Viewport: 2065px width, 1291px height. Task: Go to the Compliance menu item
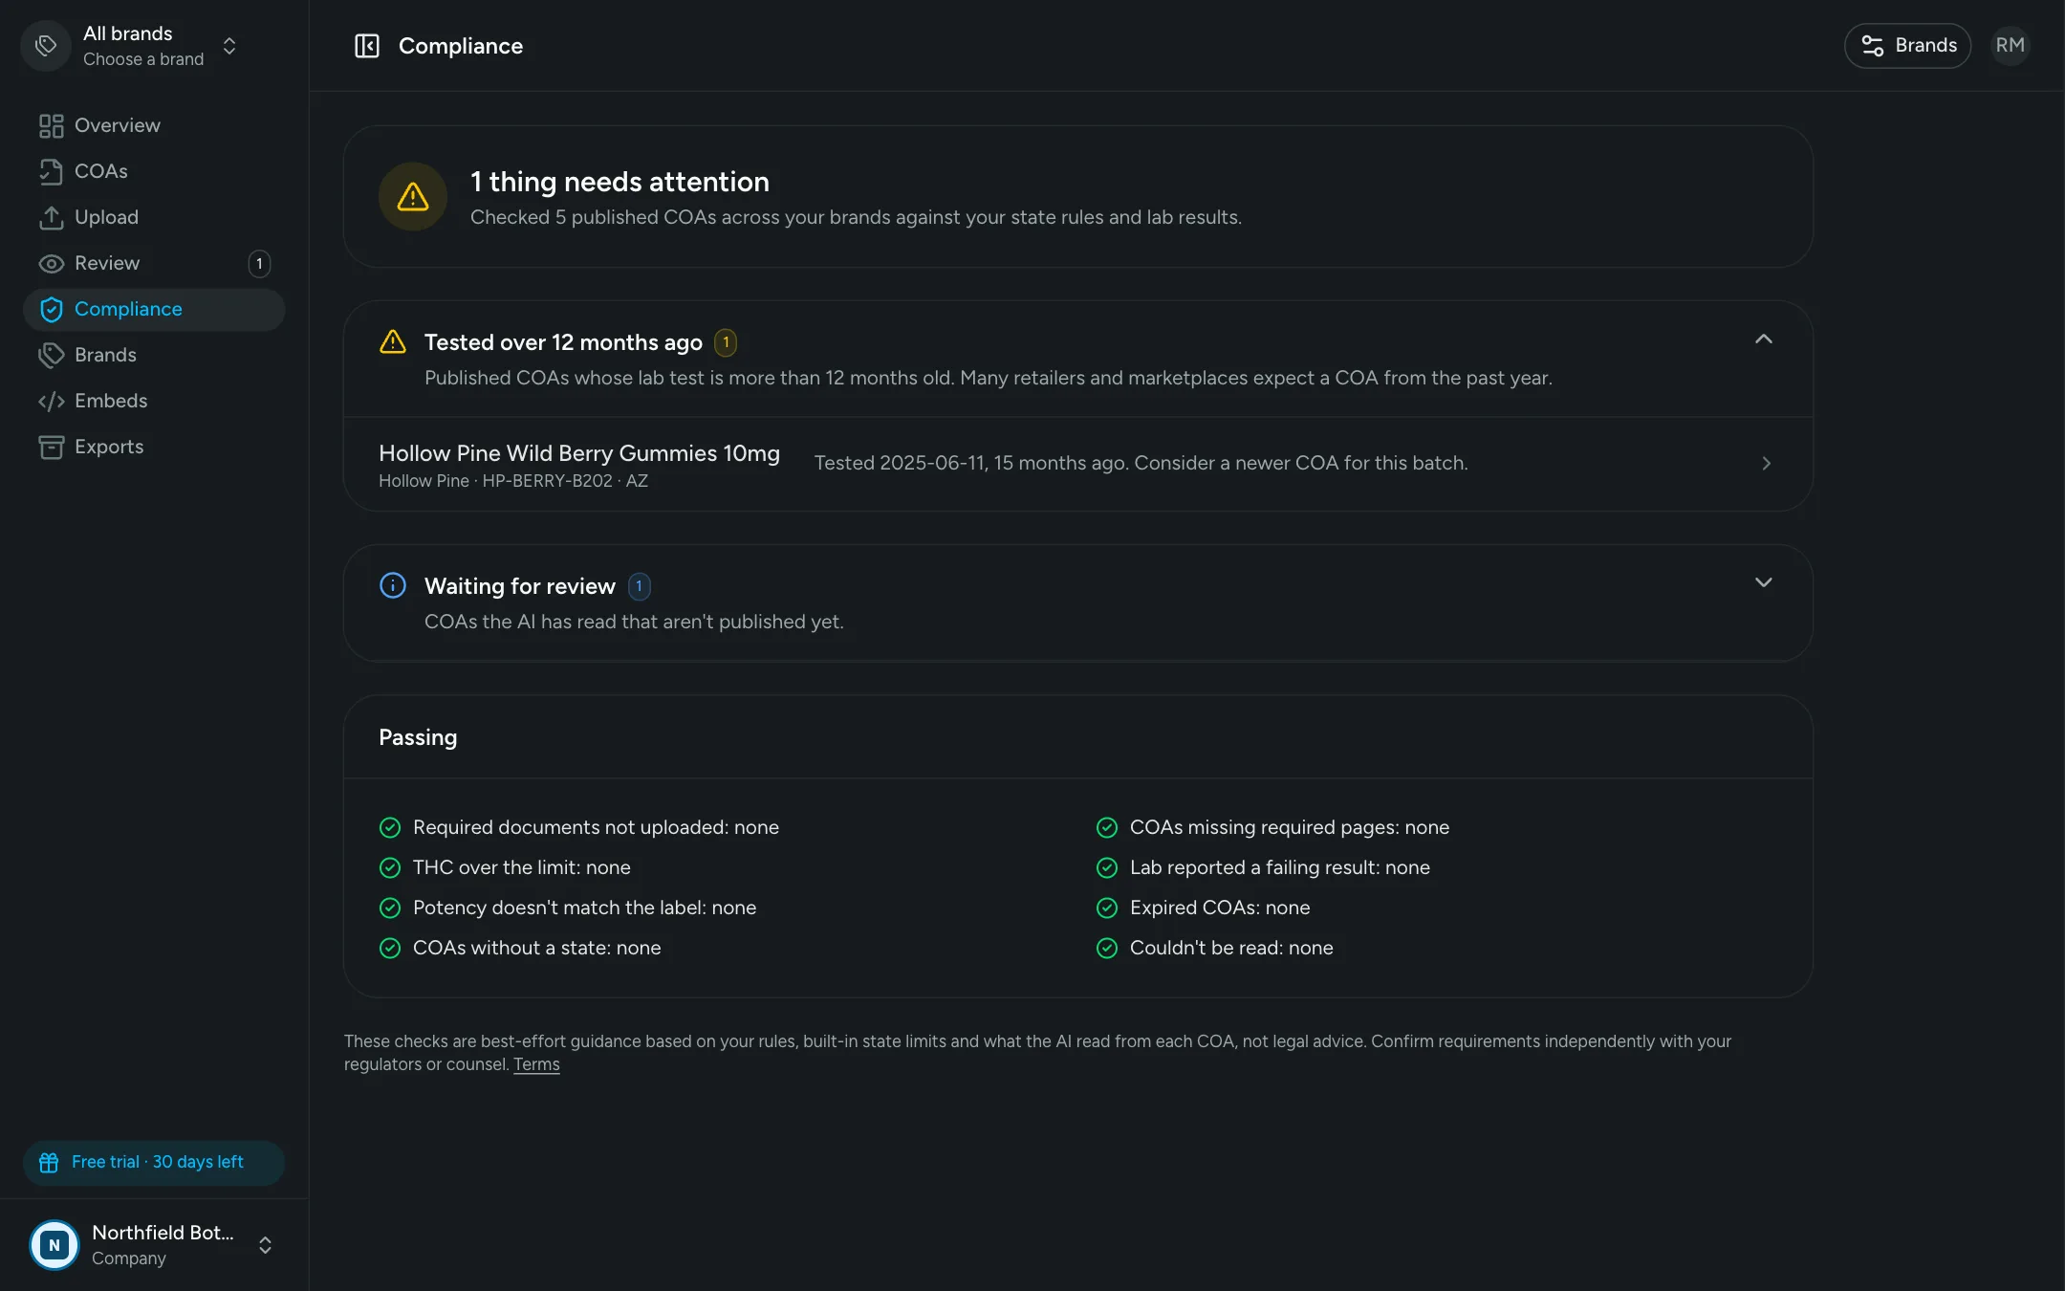click(x=154, y=309)
